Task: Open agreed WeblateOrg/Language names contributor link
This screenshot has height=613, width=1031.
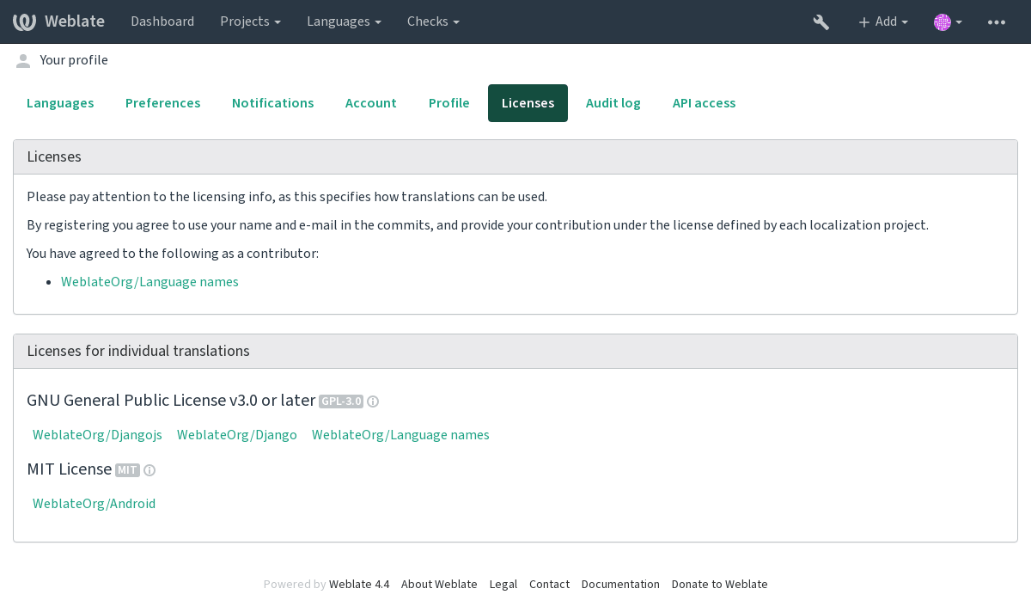Action: click(x=149, y=282)
